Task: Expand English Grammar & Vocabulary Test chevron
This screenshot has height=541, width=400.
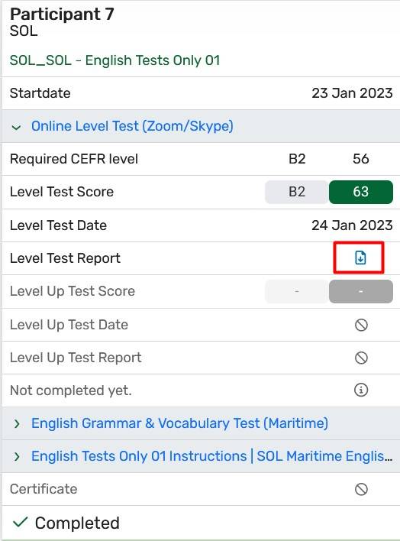Action: coord(17,423)
